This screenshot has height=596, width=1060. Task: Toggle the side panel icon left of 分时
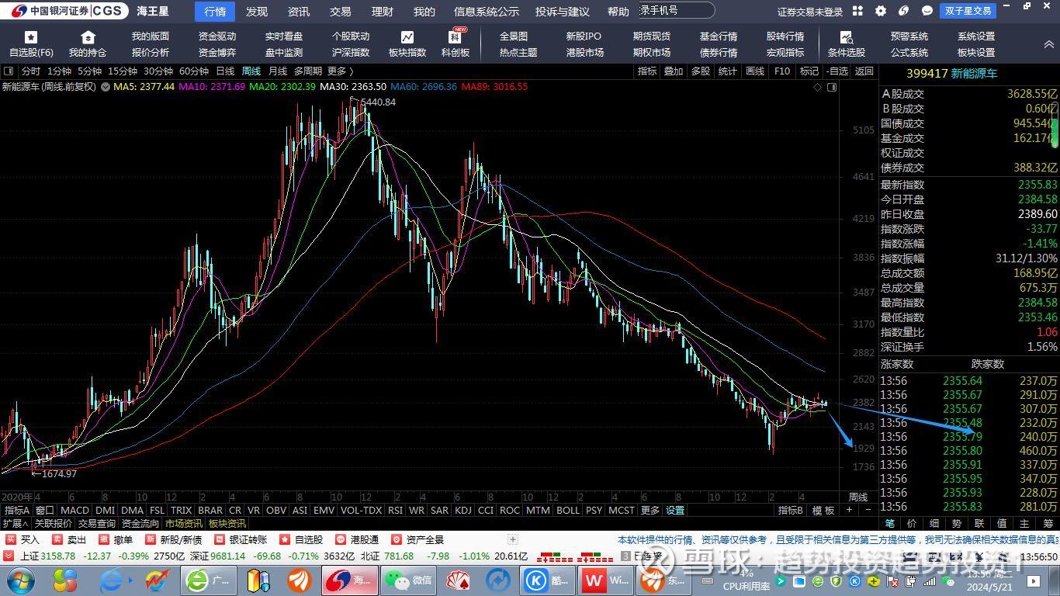coord(9,71)
